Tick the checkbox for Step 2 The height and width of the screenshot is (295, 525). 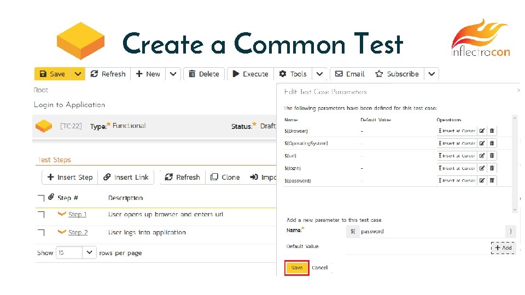41,233
